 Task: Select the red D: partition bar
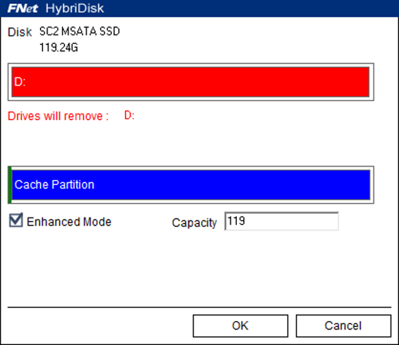click(193, 82)
